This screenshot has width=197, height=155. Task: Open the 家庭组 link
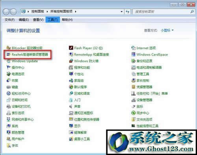[79, 80]
